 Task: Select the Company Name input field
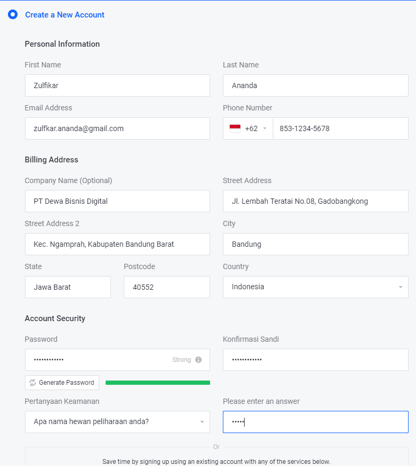(x=117, y=201)
